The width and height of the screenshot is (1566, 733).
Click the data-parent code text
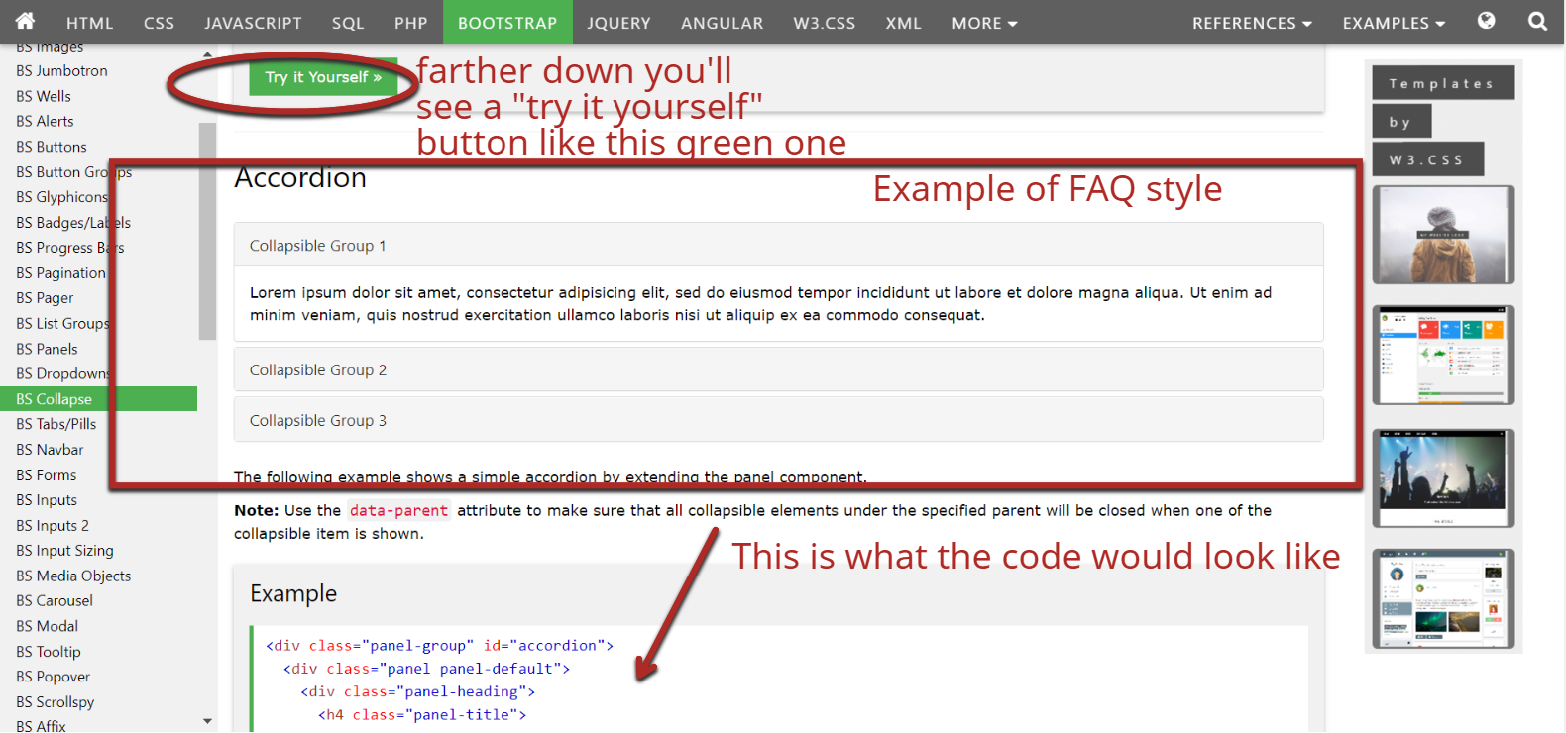pyautogui.click(x=398, y=511)
